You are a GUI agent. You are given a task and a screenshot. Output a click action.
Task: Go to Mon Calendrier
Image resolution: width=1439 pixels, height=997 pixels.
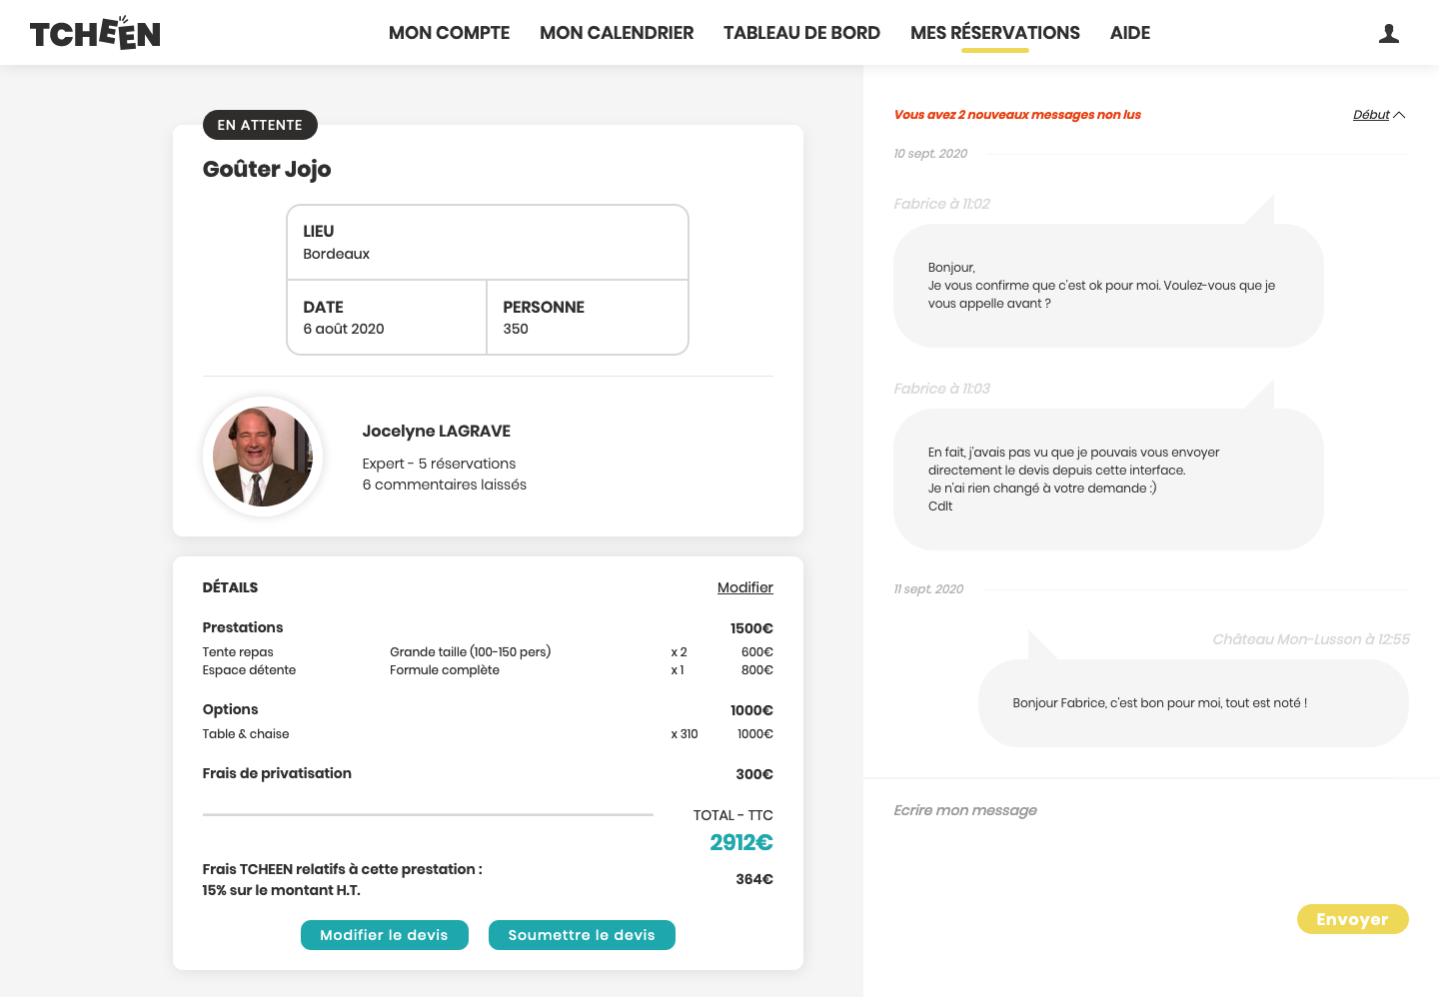[617, 33]
